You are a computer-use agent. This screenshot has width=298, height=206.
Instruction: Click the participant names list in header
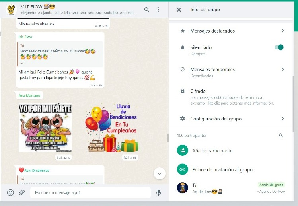(x=78, y=13)
